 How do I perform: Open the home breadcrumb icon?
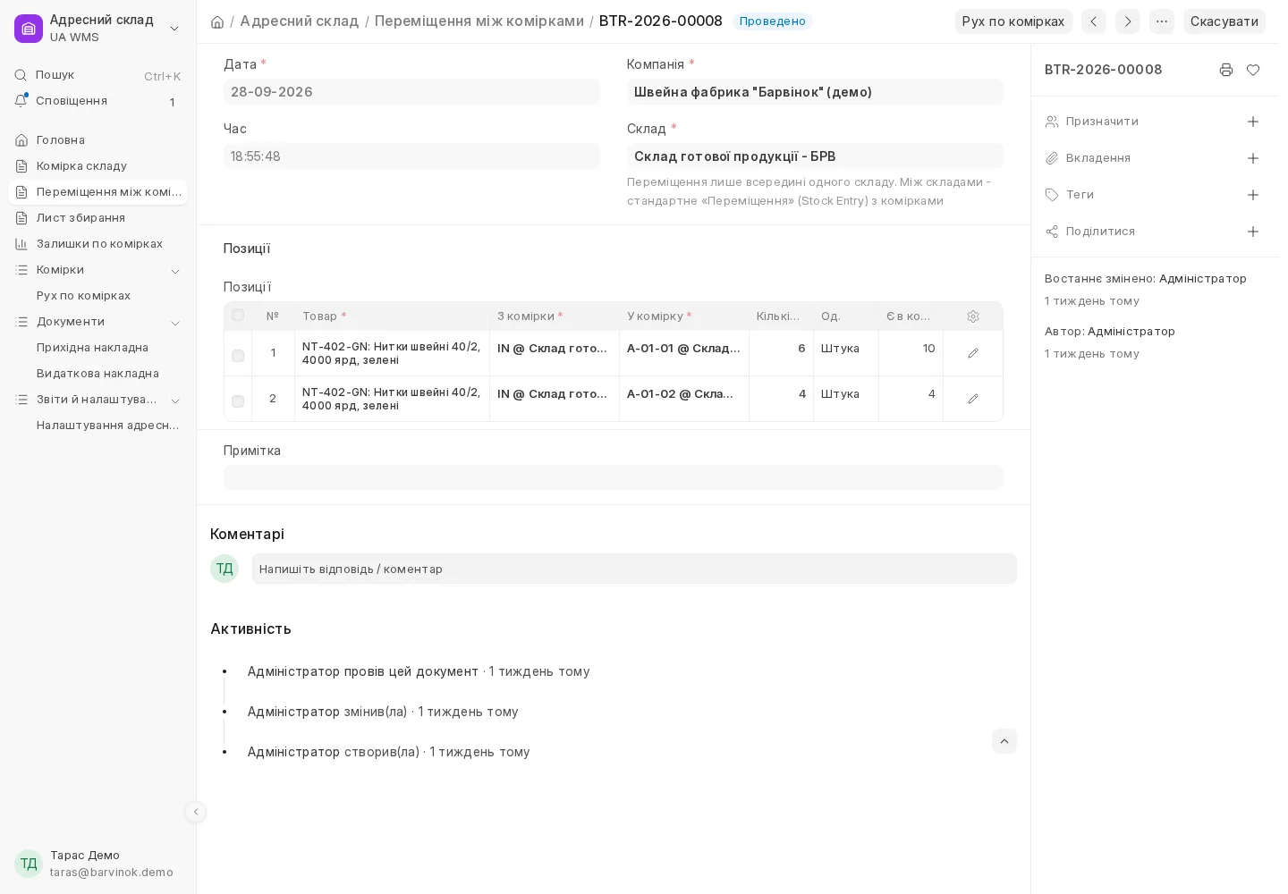217,21
